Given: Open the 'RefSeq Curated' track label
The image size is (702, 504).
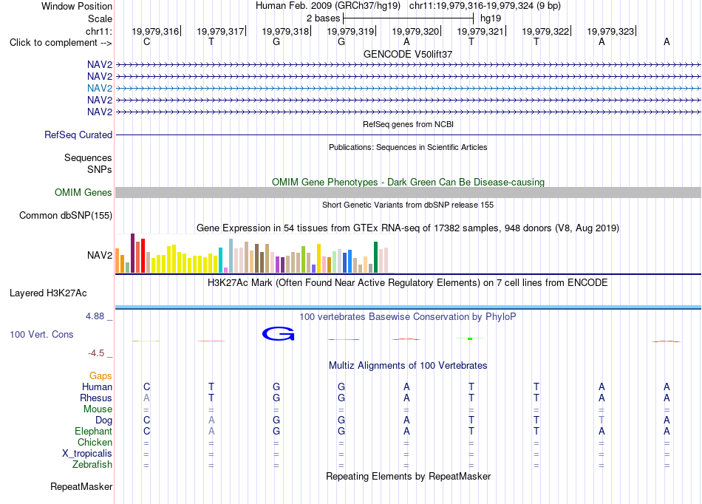Looking at the screenshot, I should [78, 134].
